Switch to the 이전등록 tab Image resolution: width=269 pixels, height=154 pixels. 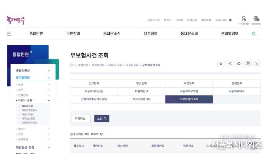click(x=189, y=83)
